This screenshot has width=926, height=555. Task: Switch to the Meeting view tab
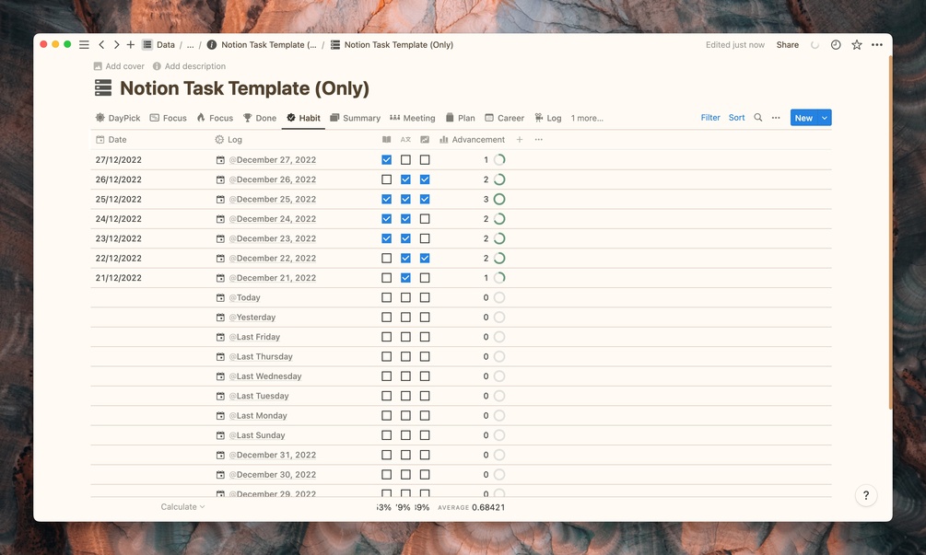pos(412,118)
